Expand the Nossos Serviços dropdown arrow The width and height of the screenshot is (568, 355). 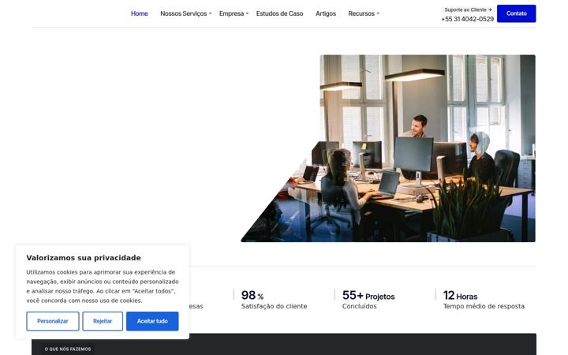[210, 13]
